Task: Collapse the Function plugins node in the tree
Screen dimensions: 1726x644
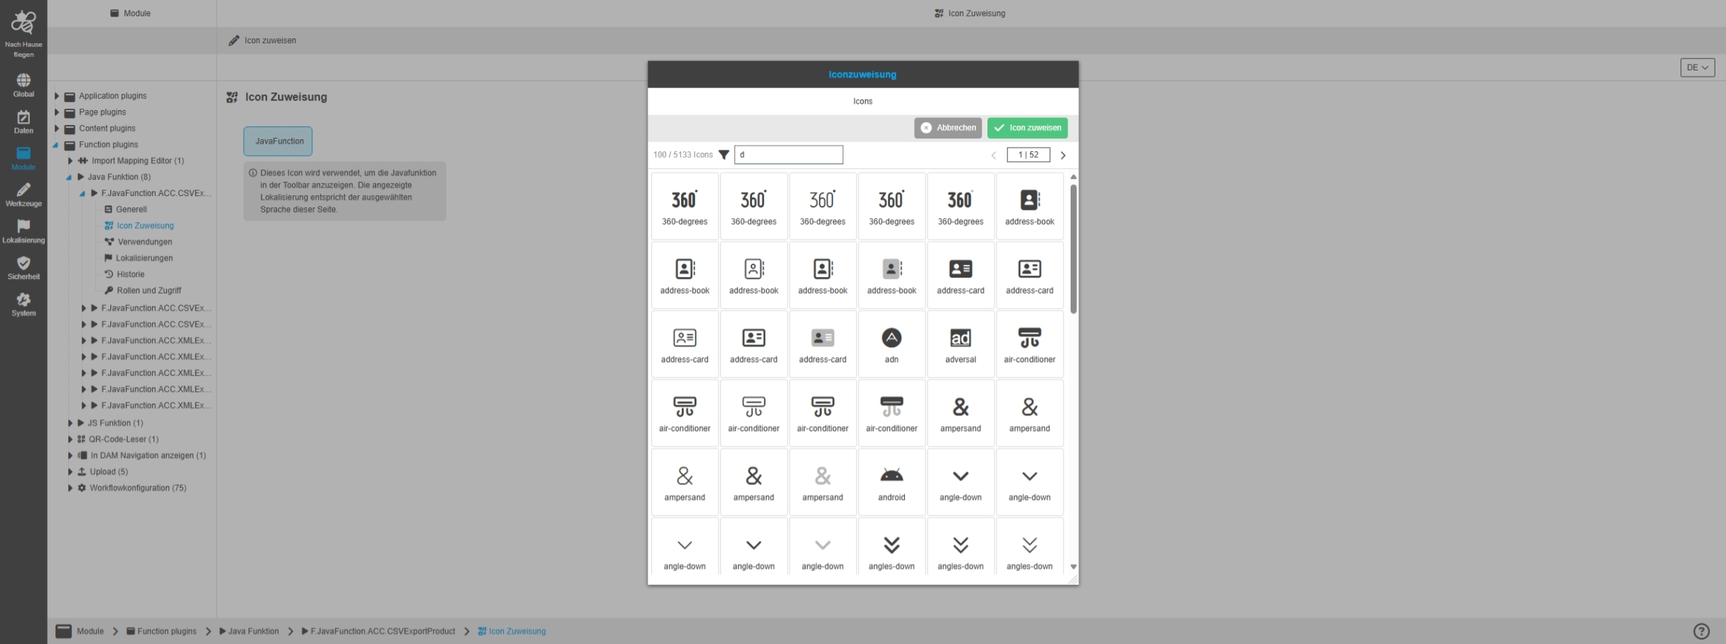Action: click(x=56, y=145)
